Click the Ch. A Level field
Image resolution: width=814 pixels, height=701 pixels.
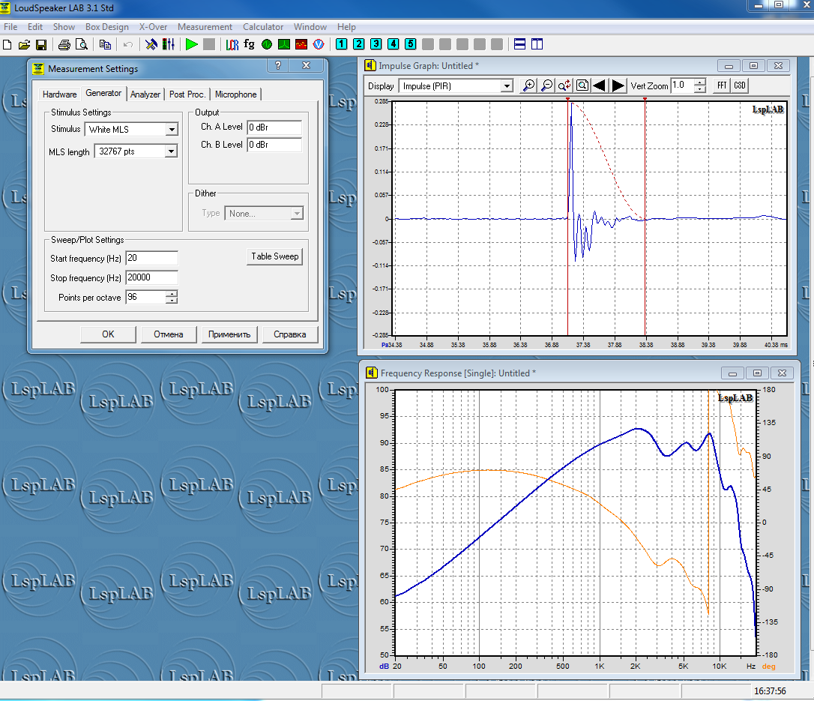pyautogui.click(x=274, y=127)
